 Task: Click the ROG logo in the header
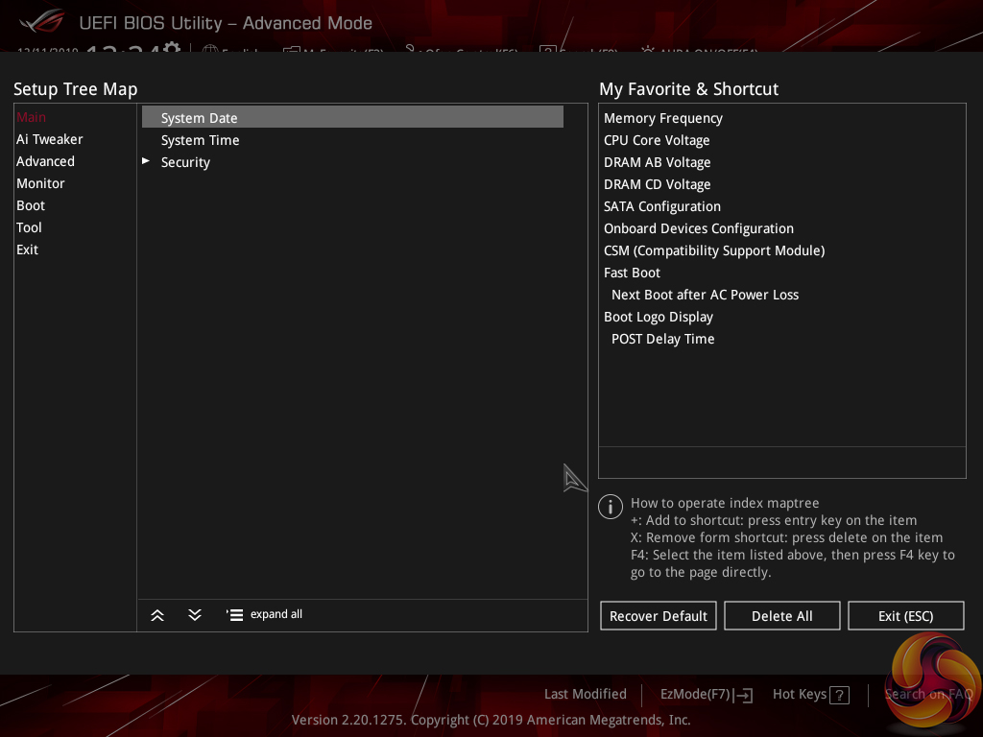(42, 21)
